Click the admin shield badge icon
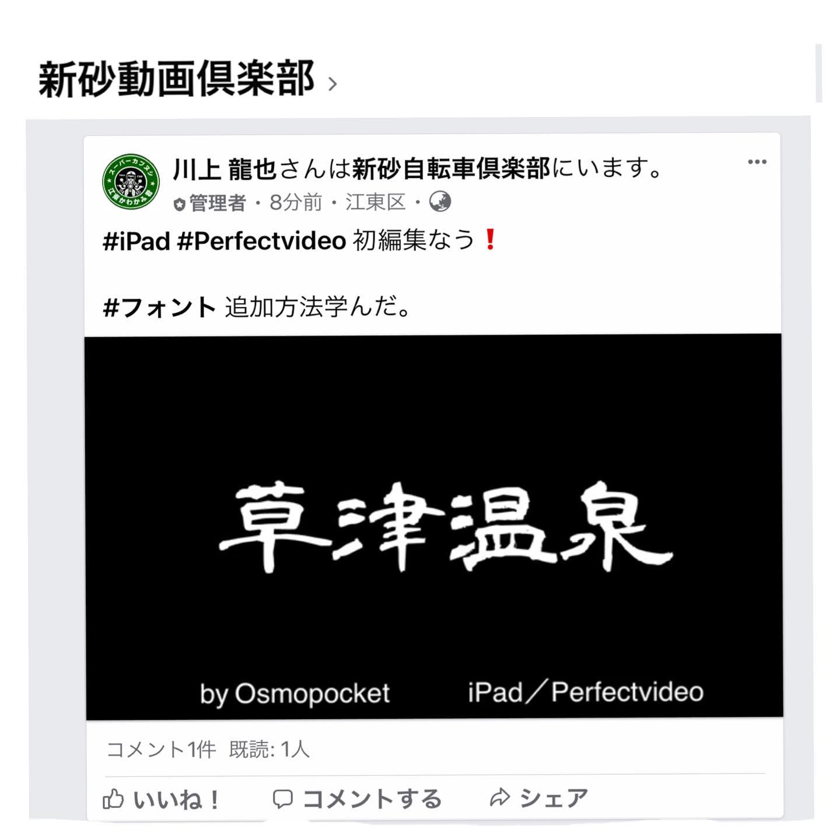This screenshot has height=840, width=840. click(x=179, y=204)
